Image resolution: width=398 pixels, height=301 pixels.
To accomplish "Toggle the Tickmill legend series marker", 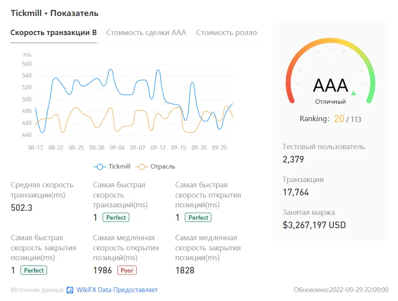I will [100, 167].
